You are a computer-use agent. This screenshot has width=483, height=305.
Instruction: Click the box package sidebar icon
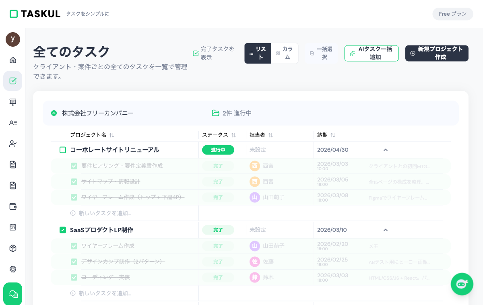pyautogui.click(x=13, y=248)
